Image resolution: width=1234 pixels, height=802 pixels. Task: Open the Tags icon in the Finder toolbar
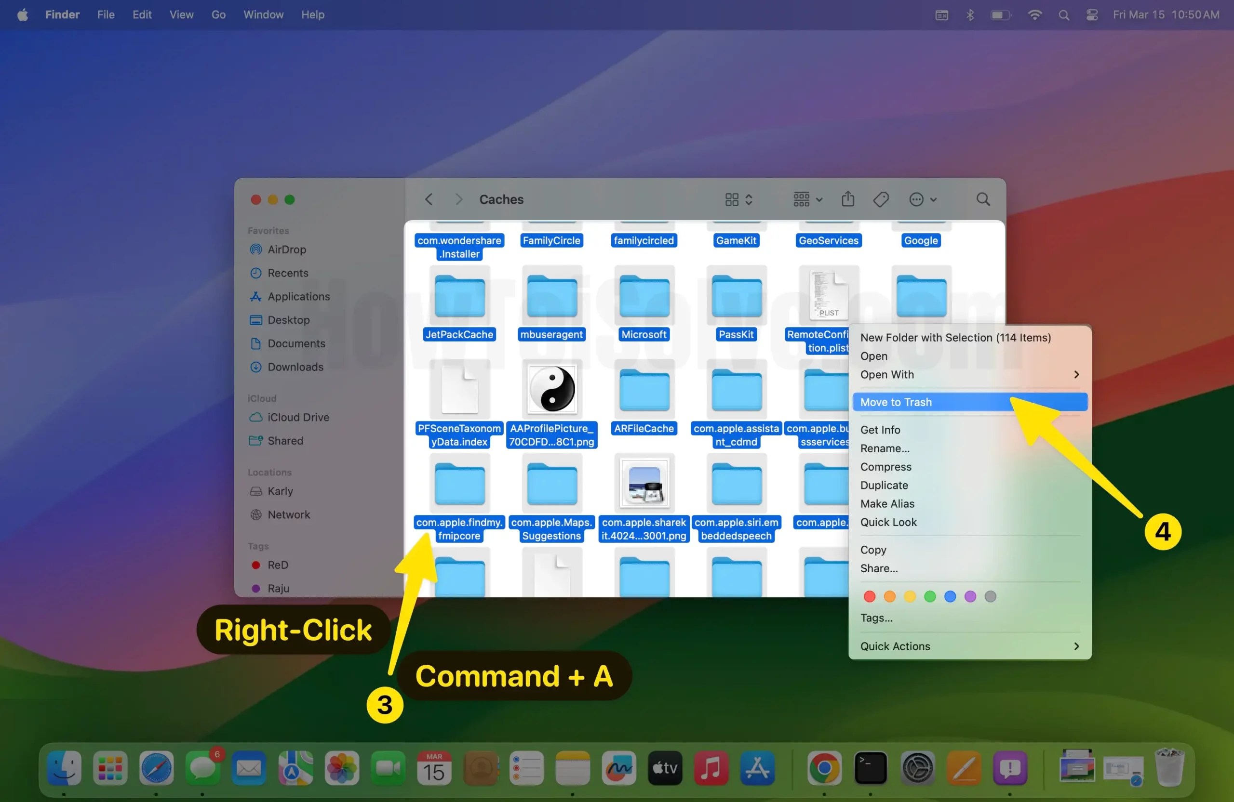pyautogui.click(x=882, y=199)
